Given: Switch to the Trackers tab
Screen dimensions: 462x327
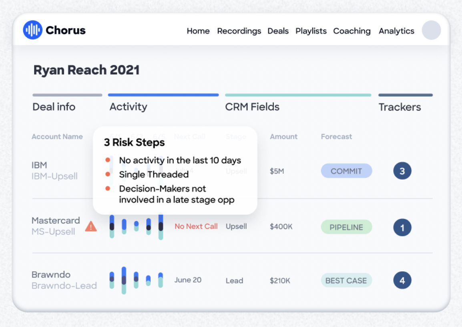Looking at the screenshot, I should click(x=400, y=107).
